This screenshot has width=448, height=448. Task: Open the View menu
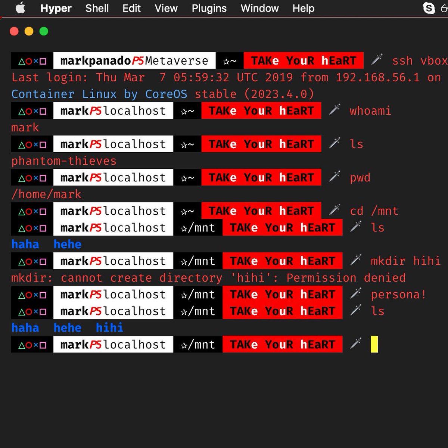click(166, 8)
